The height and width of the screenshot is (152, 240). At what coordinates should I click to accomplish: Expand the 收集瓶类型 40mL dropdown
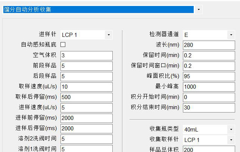coord(231,130)
